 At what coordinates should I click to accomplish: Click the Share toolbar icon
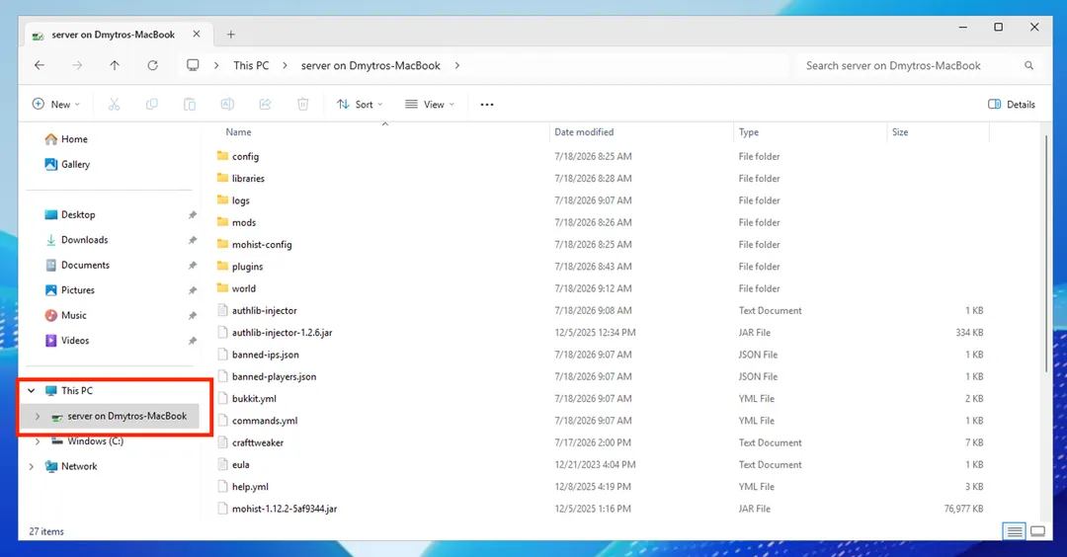pos(265,104)
